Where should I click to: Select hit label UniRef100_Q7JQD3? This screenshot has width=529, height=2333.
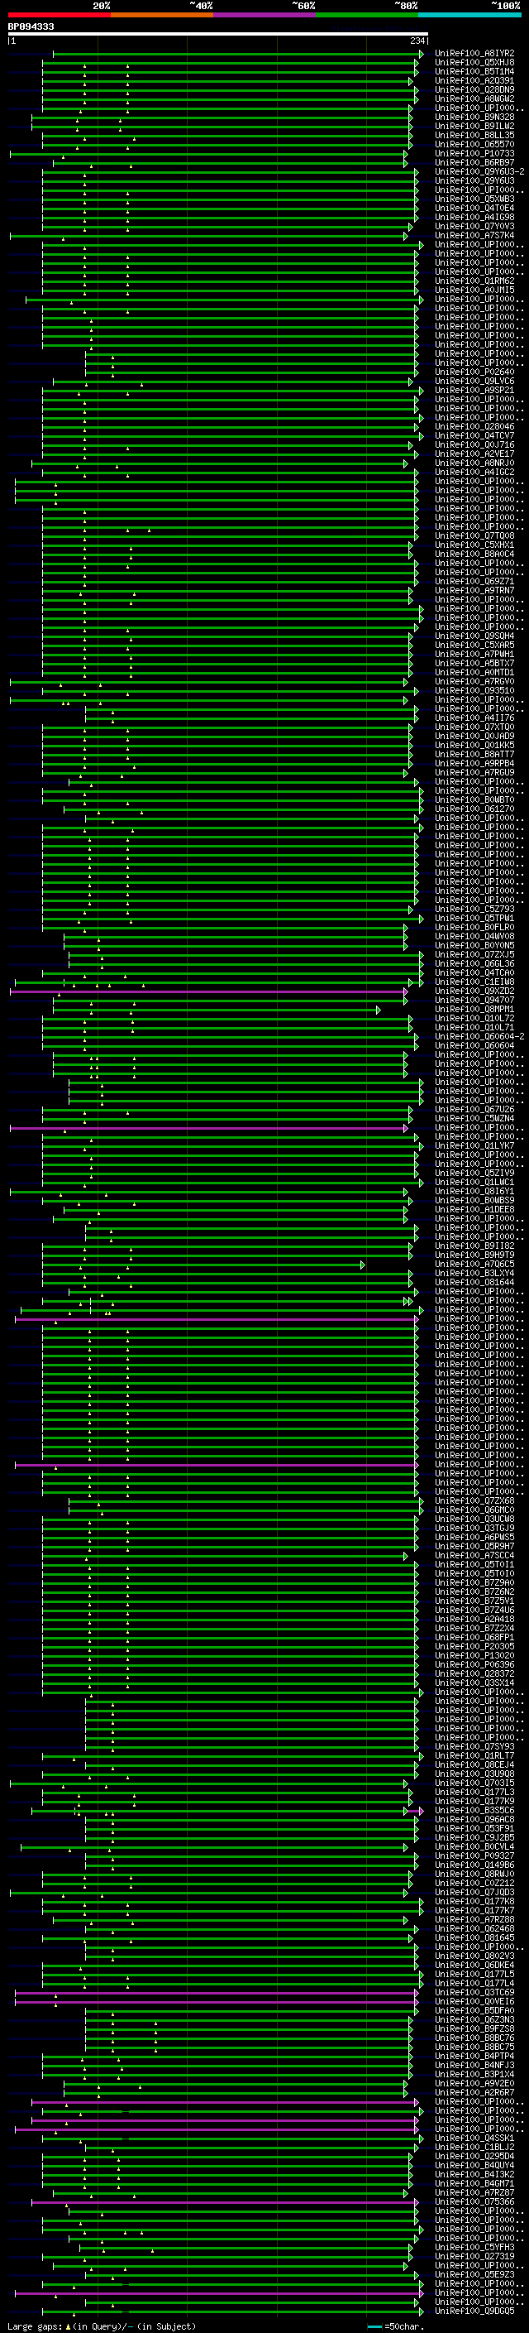(x=474, y=1892)
